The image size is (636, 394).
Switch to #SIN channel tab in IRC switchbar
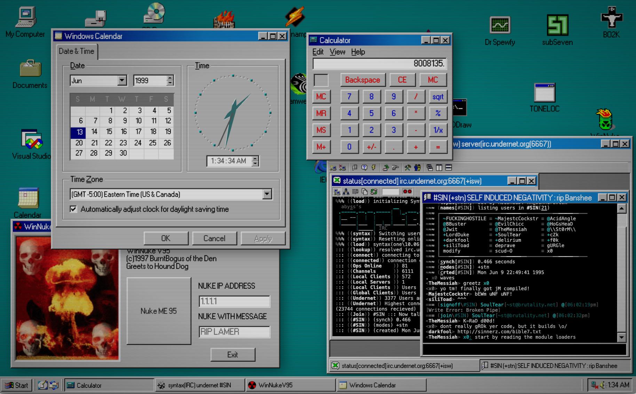[x=555, y=366]
